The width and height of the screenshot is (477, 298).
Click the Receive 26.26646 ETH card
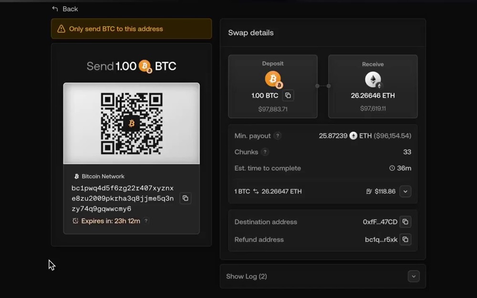373,86
